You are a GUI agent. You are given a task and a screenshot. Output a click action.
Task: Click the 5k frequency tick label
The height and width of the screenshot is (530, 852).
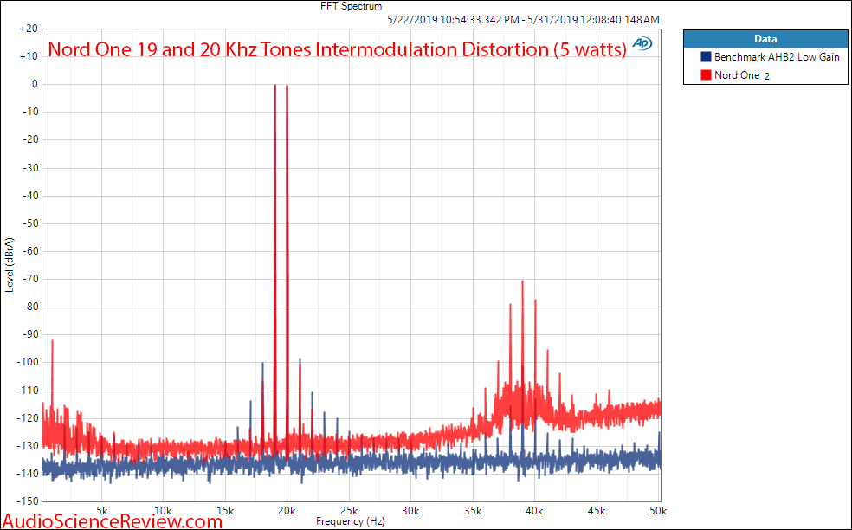(x=101, y=511)
